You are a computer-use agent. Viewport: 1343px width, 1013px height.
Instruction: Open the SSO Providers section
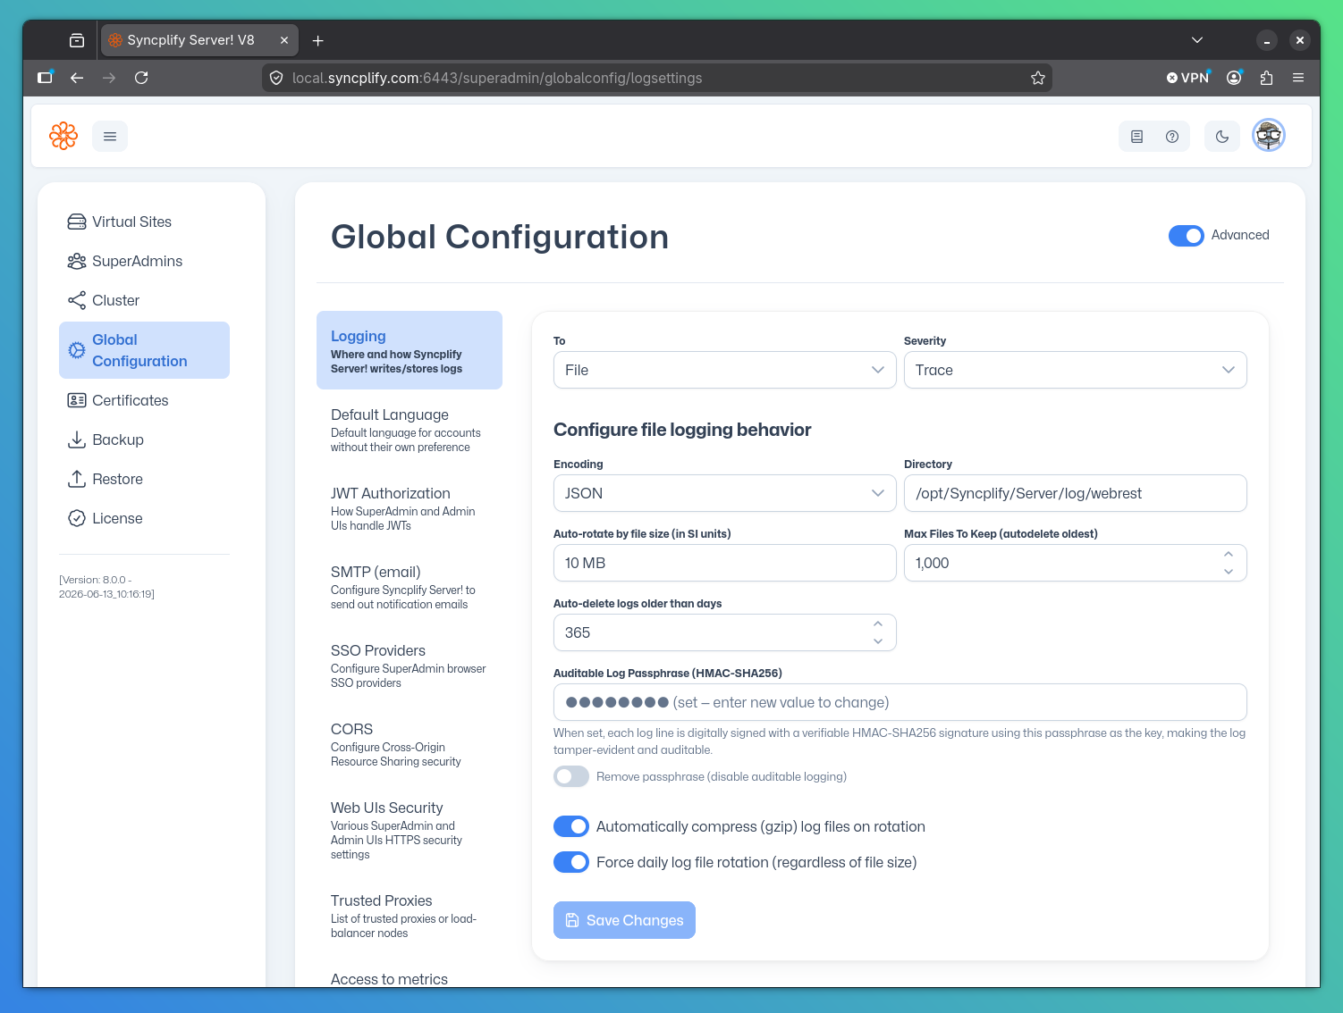coord(410,666)
